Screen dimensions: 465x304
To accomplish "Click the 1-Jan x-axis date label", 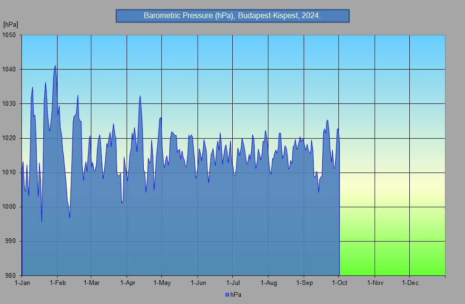I will click(x=22, y=283).
